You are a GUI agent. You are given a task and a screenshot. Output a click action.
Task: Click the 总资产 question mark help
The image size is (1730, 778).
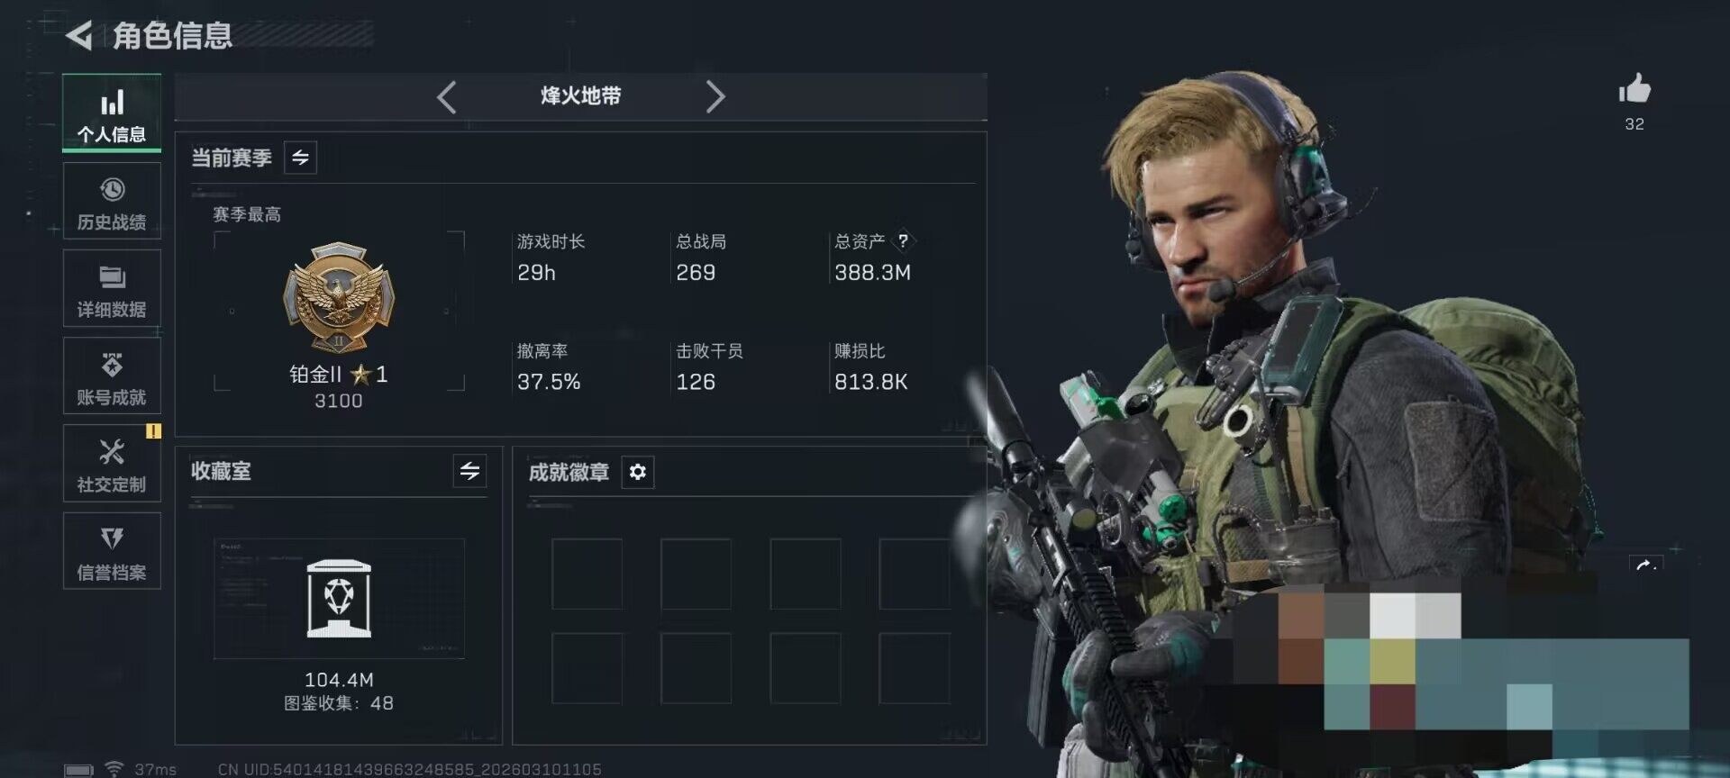click(903, 240)
